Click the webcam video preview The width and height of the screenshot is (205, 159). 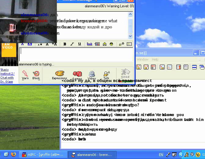pos(28,21)
